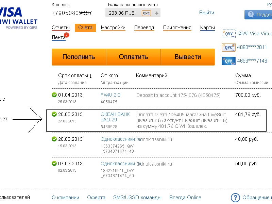Click the wallet phone number +79050809667

(72, 13)
